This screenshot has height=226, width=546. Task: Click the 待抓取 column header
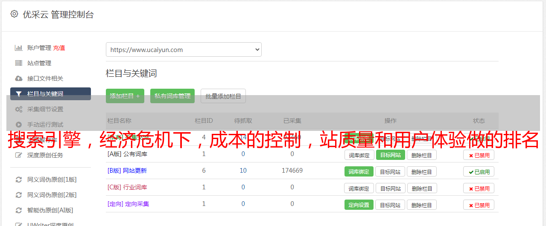click(243, 121)
